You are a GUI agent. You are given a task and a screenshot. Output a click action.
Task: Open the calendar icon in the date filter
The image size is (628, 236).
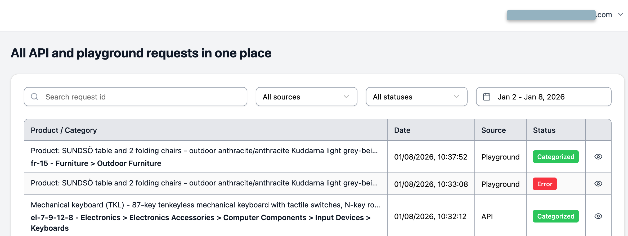pyautogui.click(x=487, y=97)
